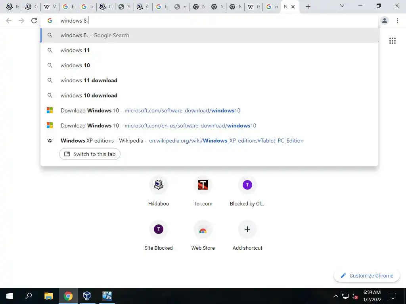406x304 pixels.
Task: Open File Explorer from the taskbar
Action: point(48,296)
